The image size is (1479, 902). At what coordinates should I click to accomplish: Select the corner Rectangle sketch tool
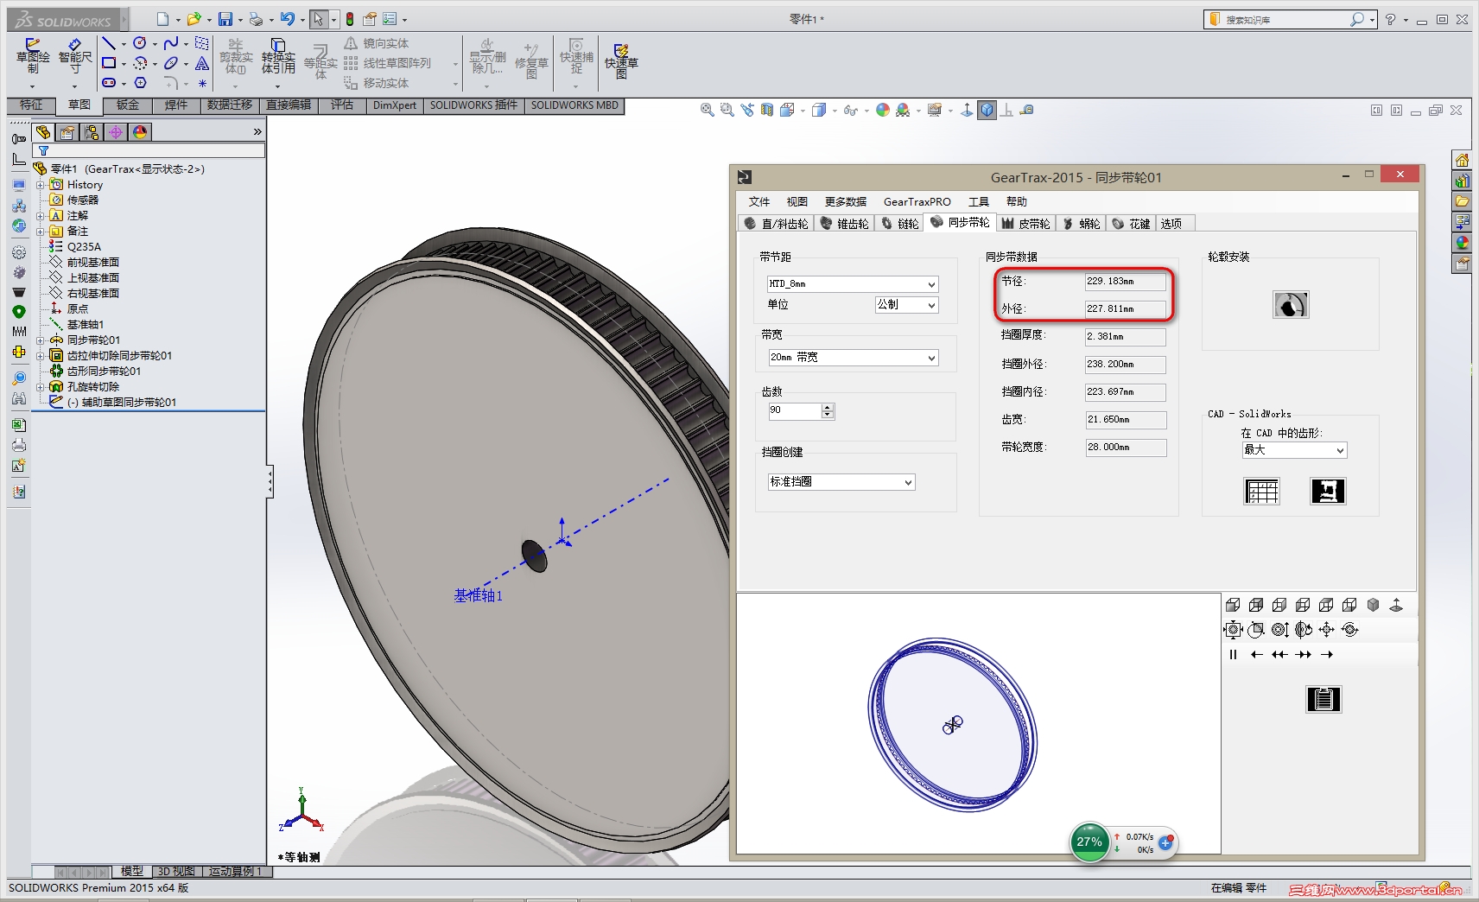(x=109, y=63)
